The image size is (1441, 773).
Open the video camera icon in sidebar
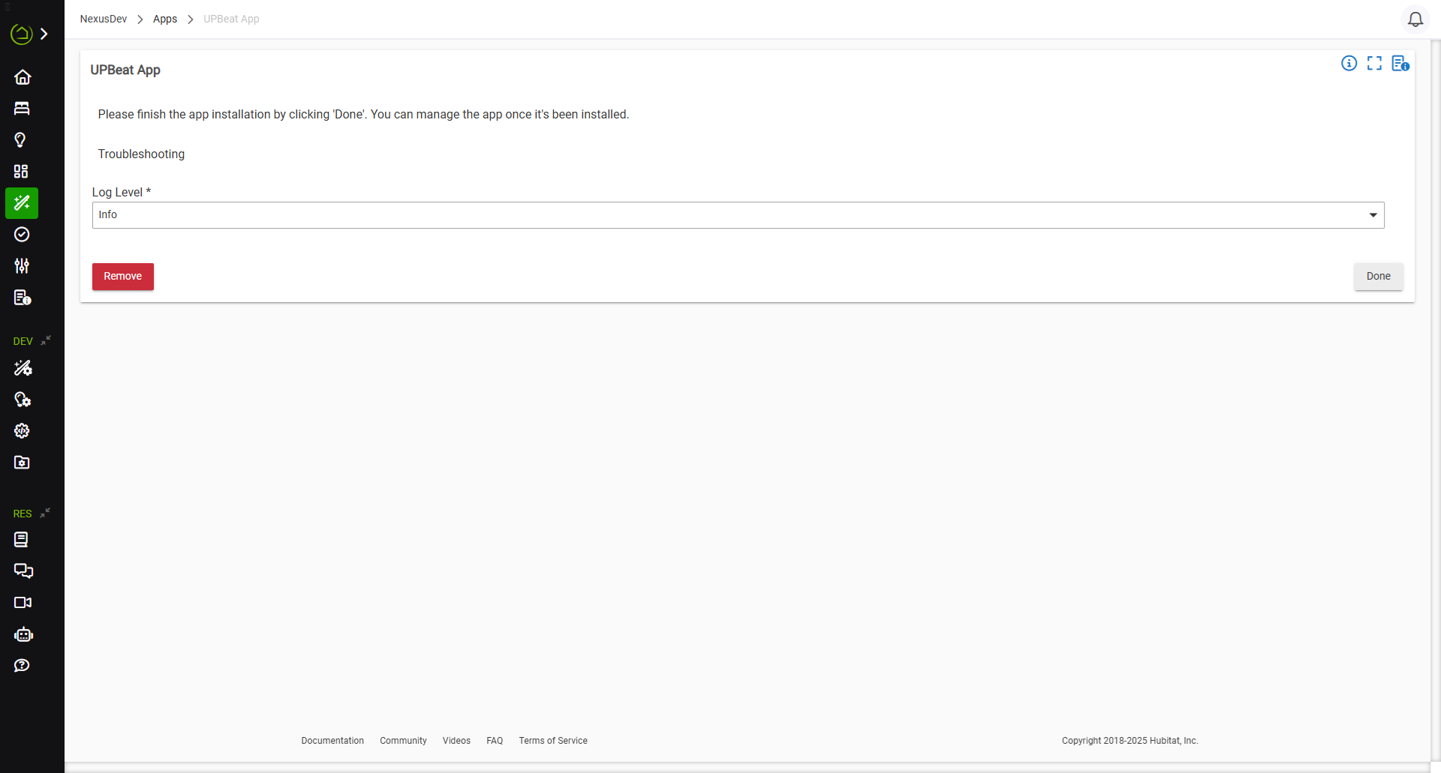pos(23,603)
